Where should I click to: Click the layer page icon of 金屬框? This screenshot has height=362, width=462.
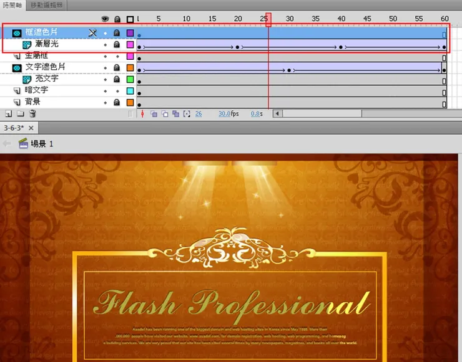click(17, 55)
